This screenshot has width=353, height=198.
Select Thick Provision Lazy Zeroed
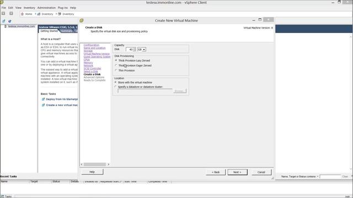pyautogui.click(x=116, y=61)
